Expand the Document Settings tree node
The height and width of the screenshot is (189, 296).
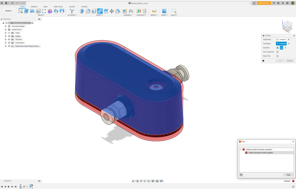[x=6, y=26]
